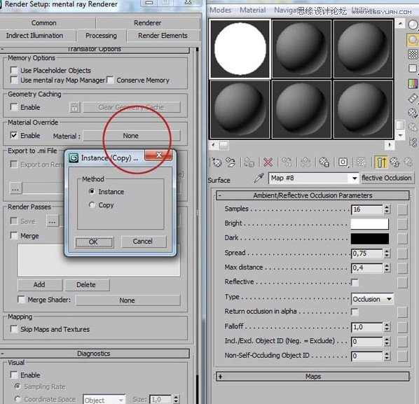Click the Material None button
The height and width of the screenshot is (404, 419).
[132, 136]
